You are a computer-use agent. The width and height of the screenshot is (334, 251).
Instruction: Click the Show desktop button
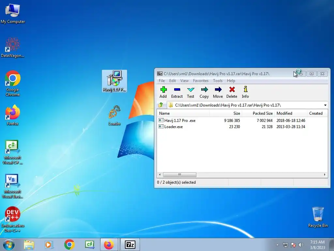pyautogui.click(x=332, y=244)
